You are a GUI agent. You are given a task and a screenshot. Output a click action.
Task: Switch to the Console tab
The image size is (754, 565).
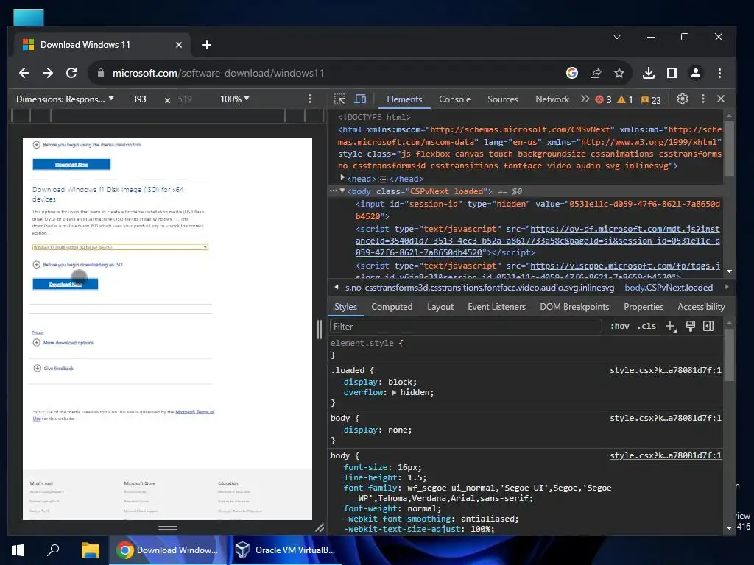[x=454, y=99]
